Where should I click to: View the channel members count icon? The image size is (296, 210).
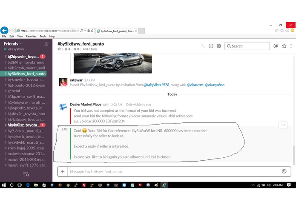coord(67,49)
